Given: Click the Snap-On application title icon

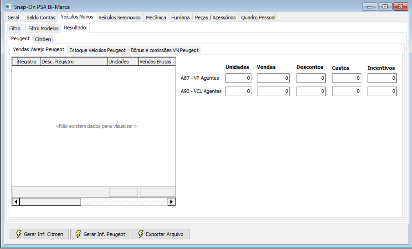Looking at the screenshot, I should coord(9,7).
